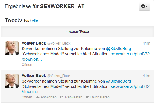The width and height of the screenshot is (156, 106).
Task: Open Volker Beck name in first tweet
Action: (x=34, y=43)
